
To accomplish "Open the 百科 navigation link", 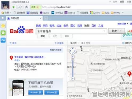I will tap(94, 26).
